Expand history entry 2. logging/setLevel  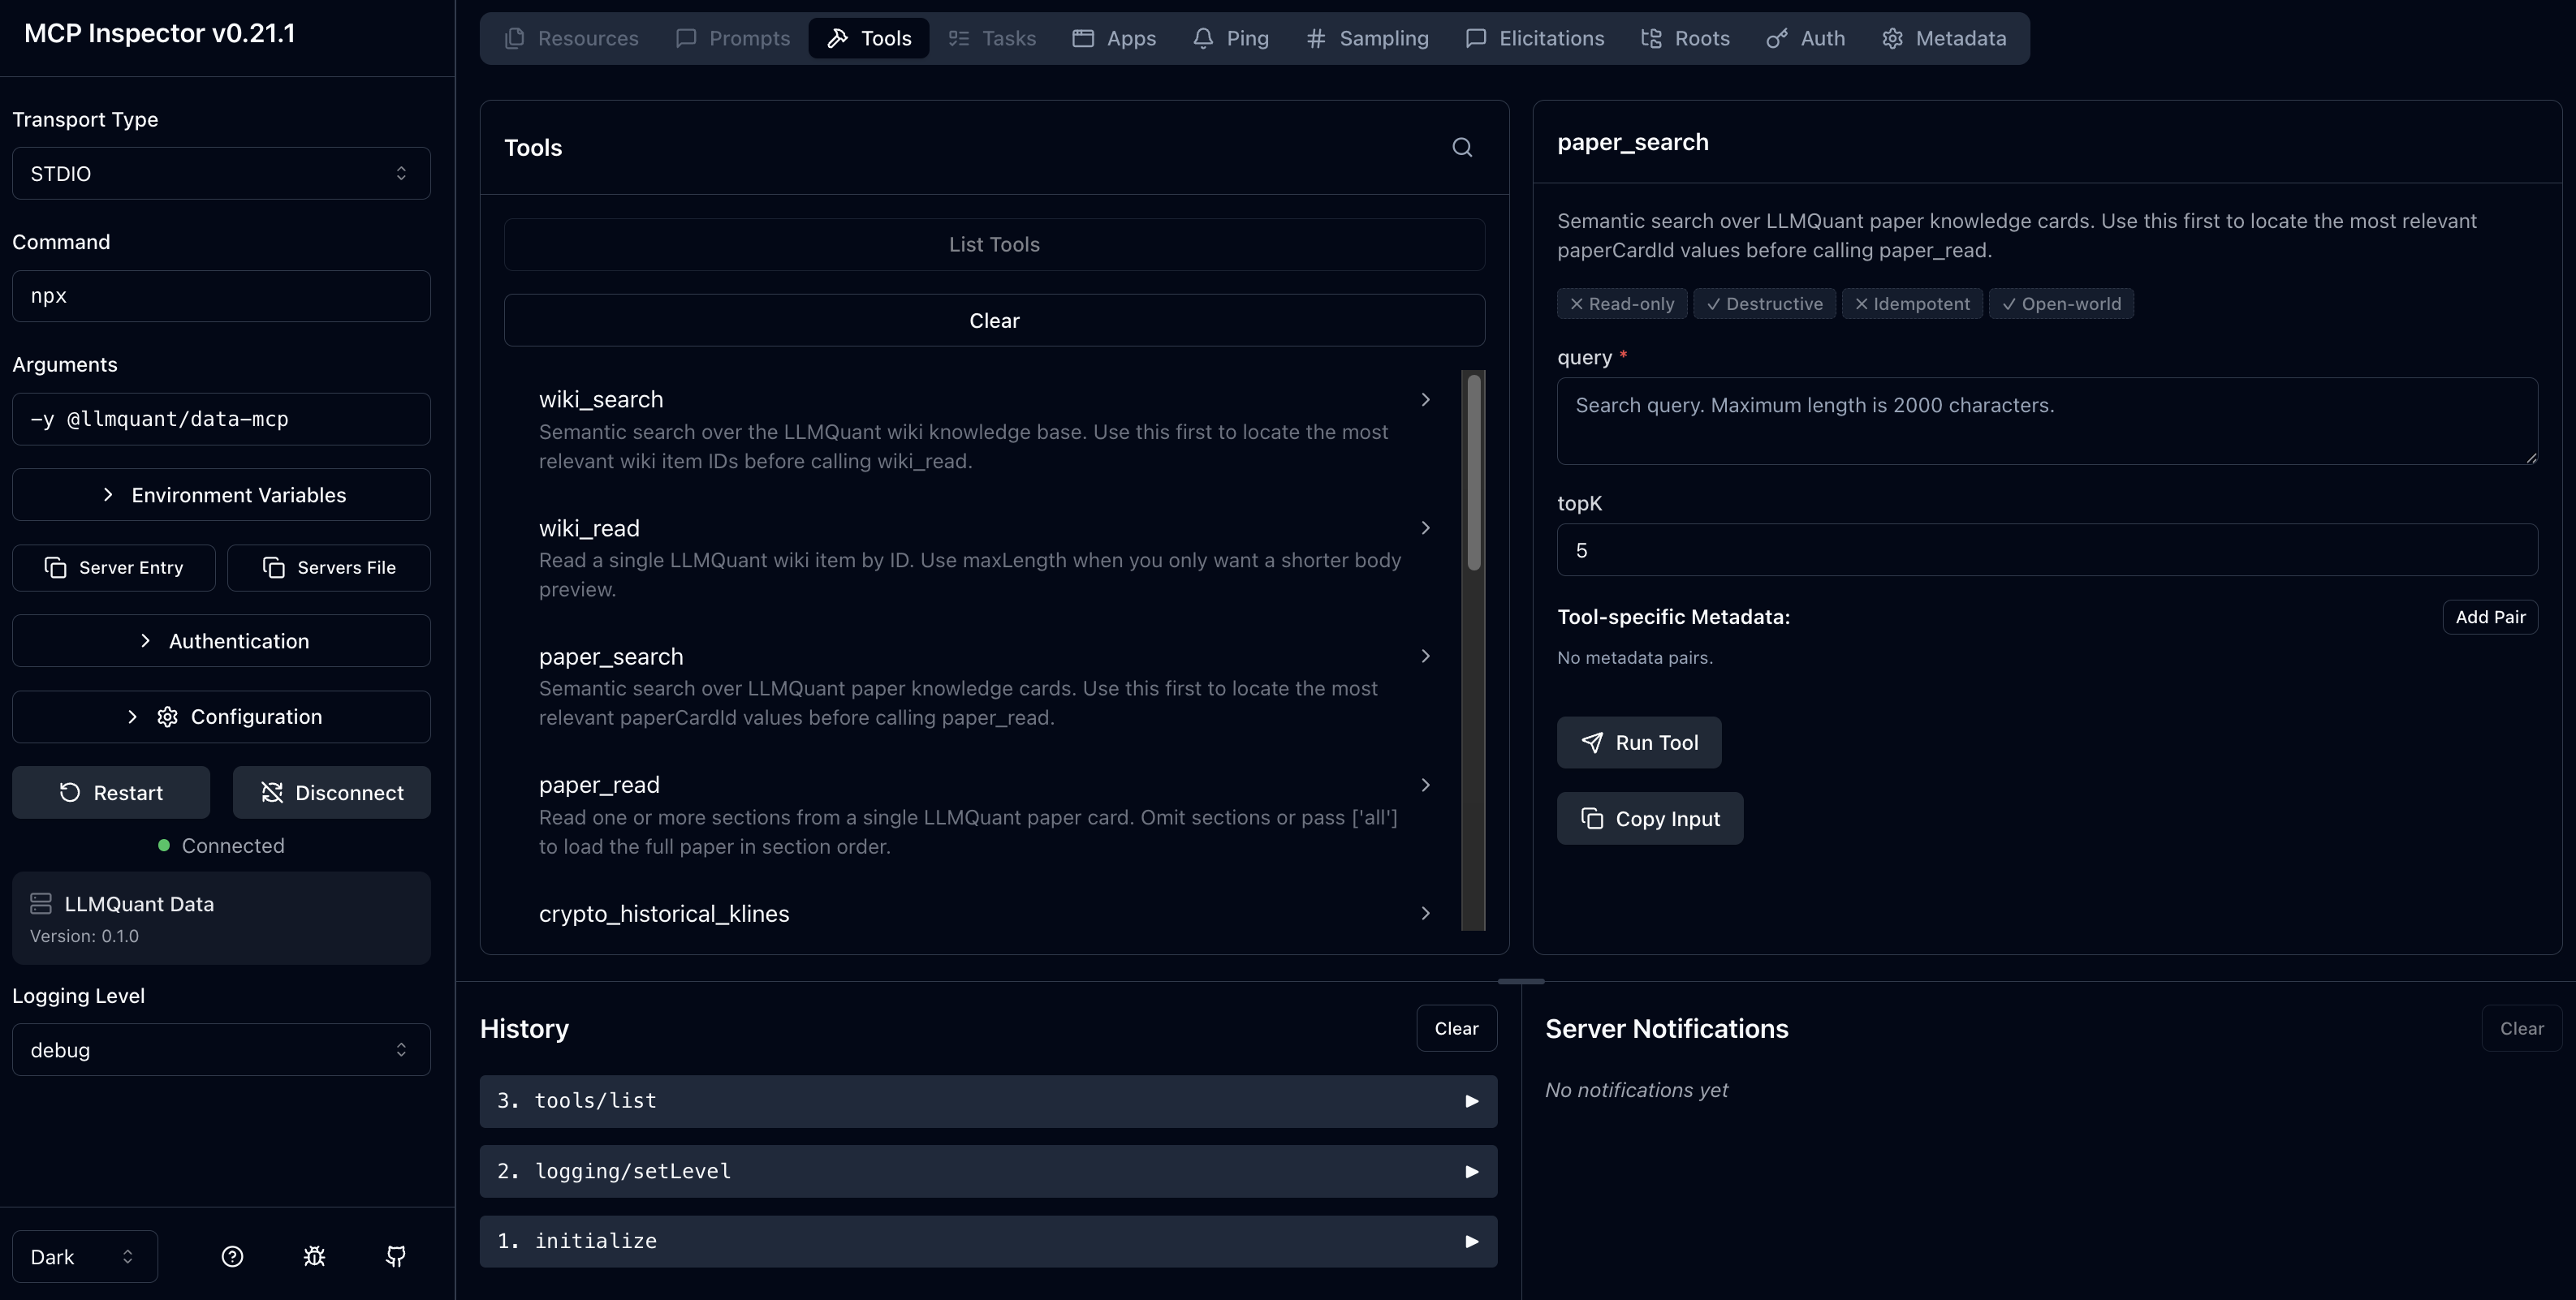tap(988, 1171)
